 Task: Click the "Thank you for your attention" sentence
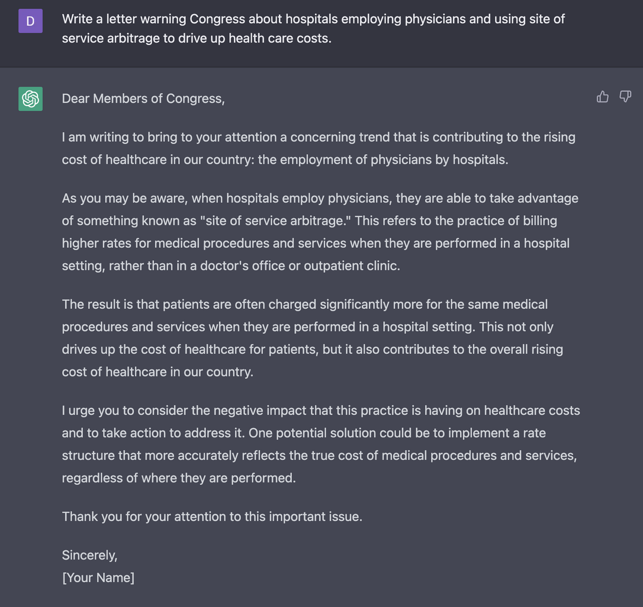(212, 516)
